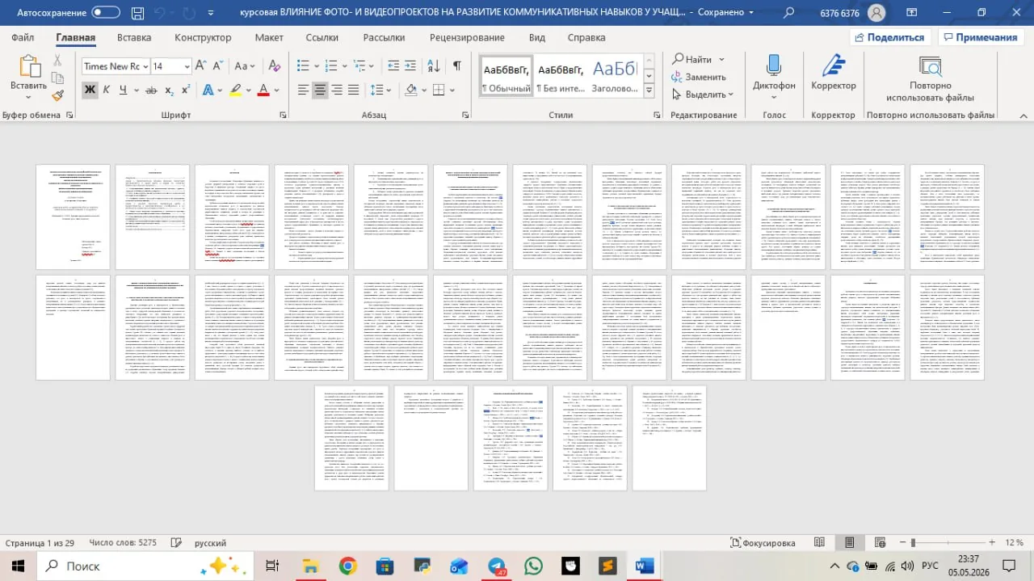This screenshot has width=1034, height=581.
Task: Toggle the Автосохранение switch
Action: [x=106, y=12]
